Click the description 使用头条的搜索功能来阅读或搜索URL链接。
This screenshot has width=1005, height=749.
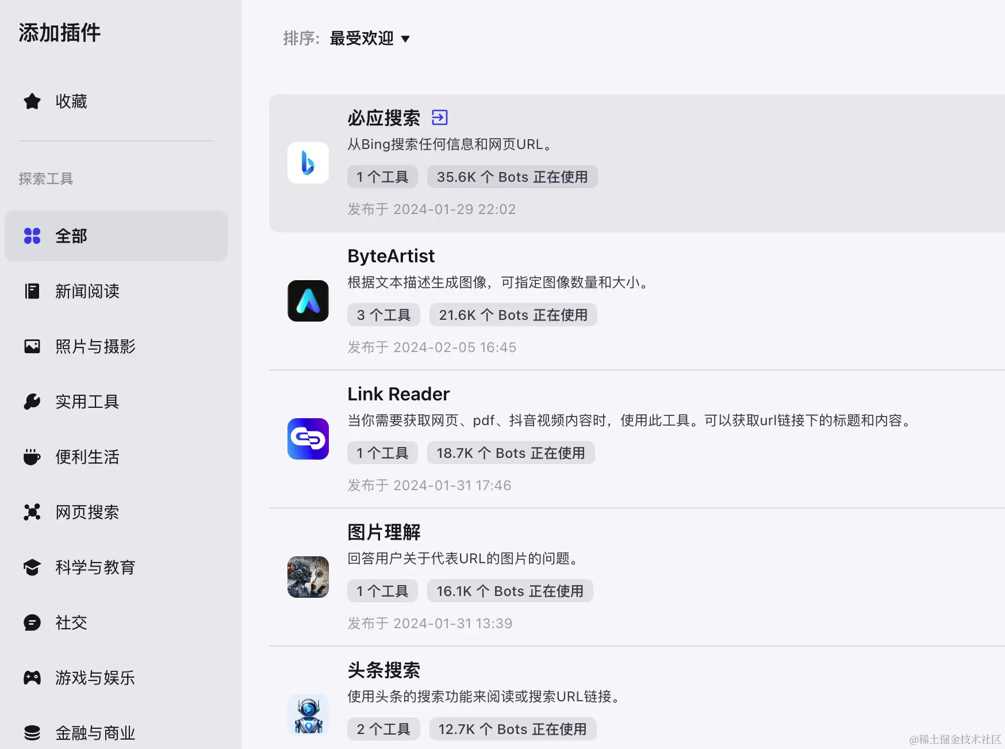point(484,697)
